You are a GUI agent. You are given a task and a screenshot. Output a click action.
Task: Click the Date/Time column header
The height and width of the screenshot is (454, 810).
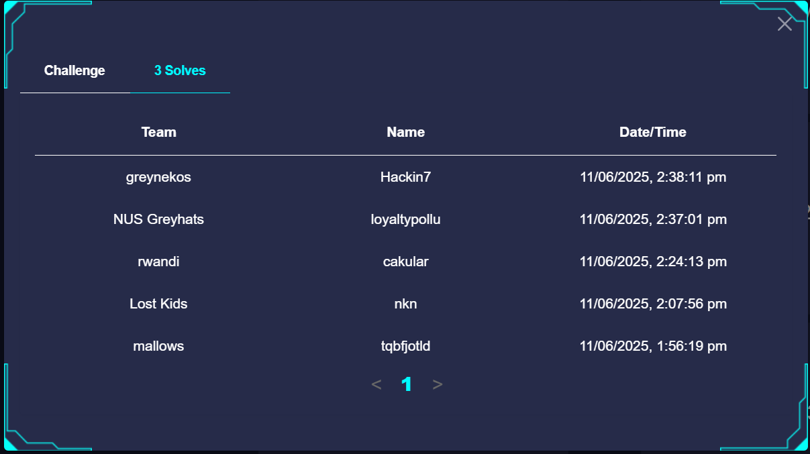pos(653,132)
